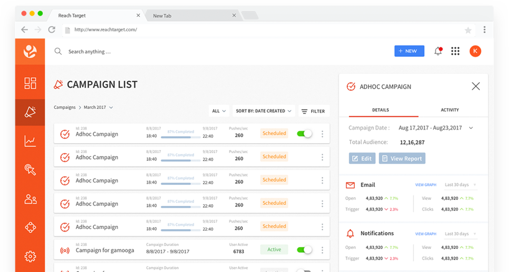Click the Campaign for gamooga name
Screen dimensions: 509x272
click(105, 250)
